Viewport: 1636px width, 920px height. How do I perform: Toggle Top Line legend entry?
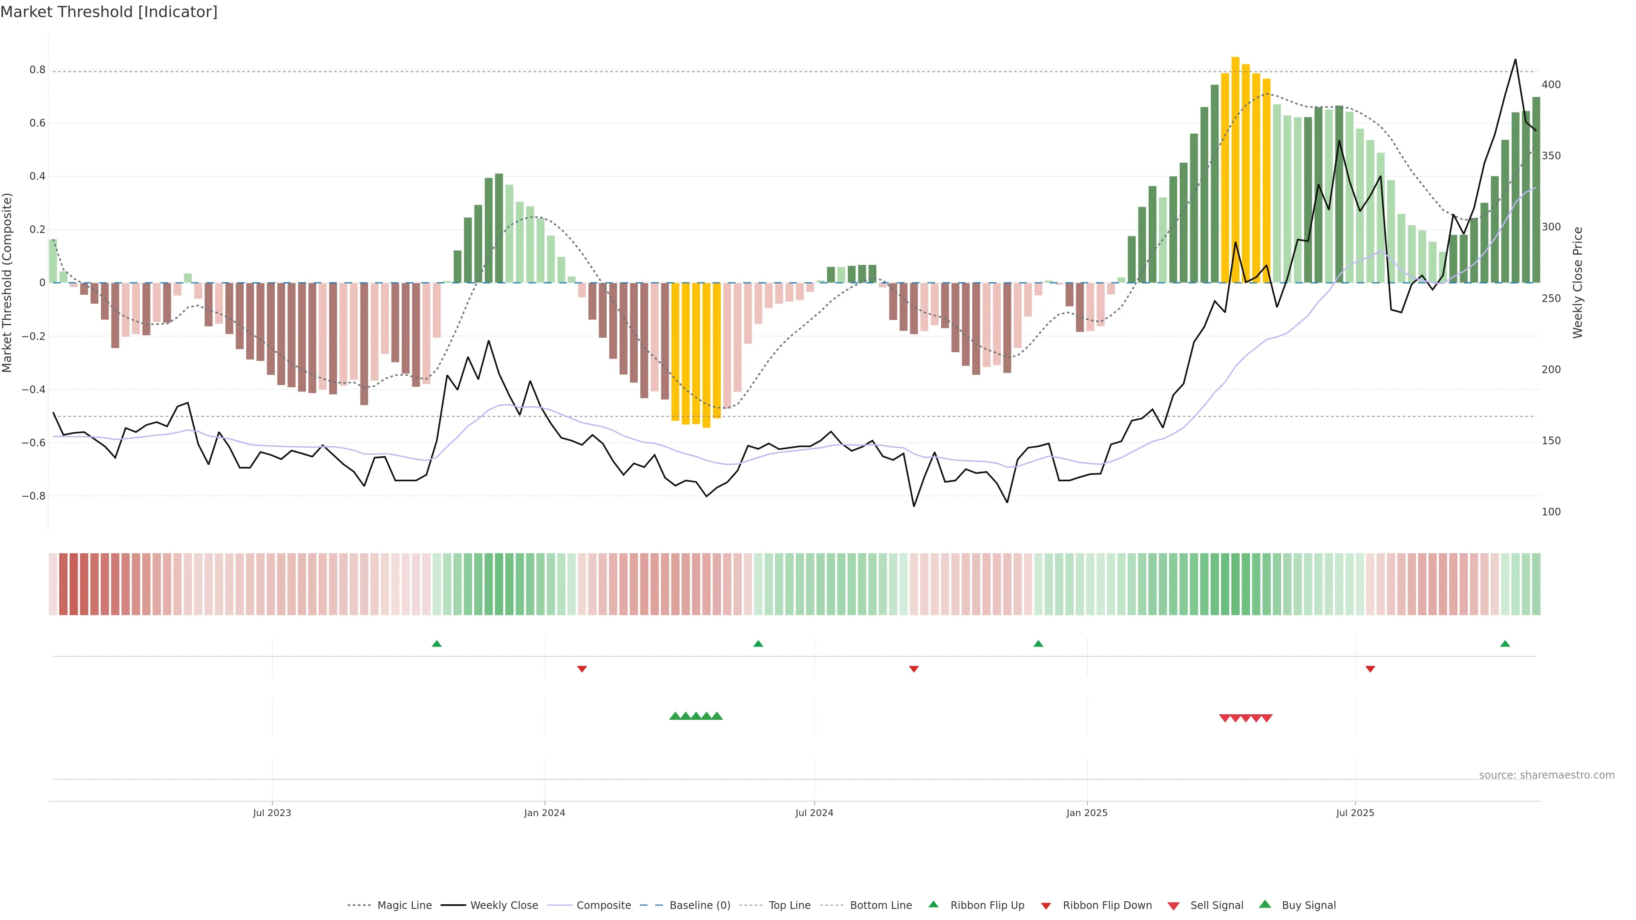click(789, 906)
